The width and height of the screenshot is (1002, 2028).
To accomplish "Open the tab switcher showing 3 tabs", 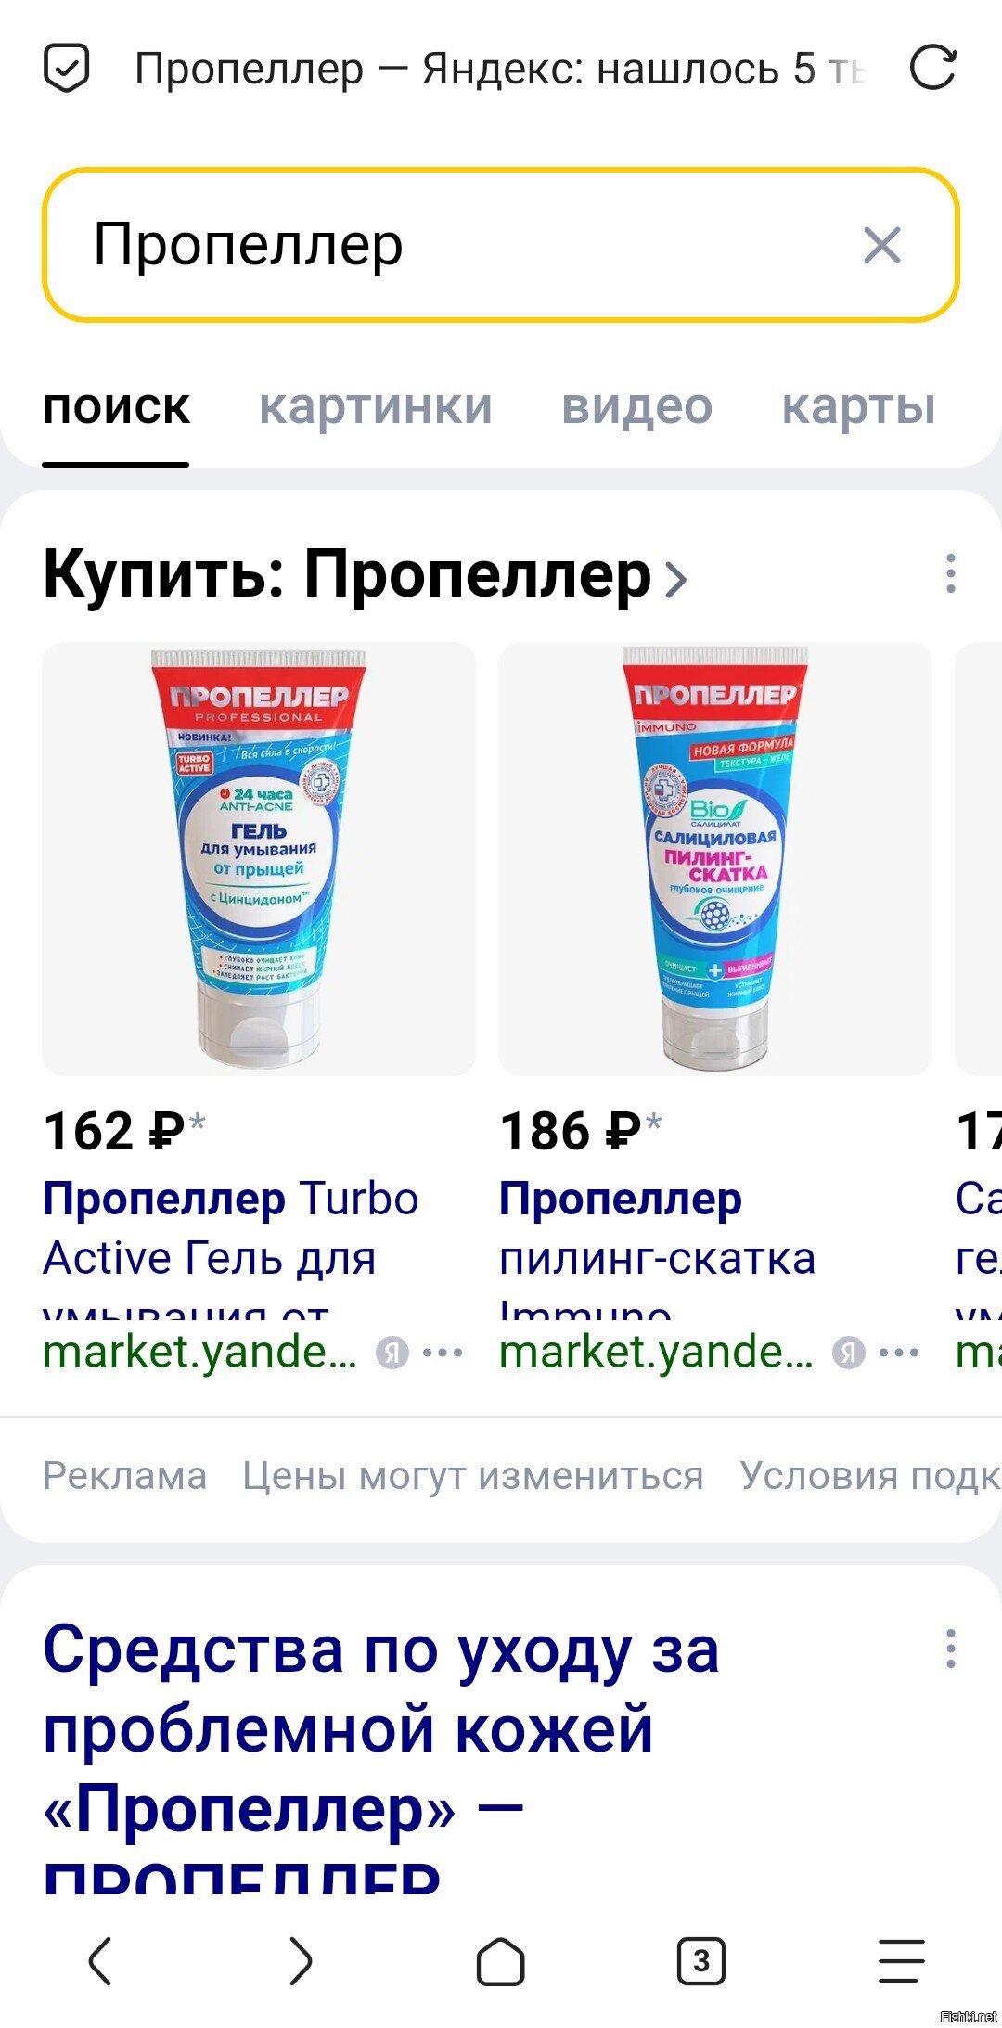I will 701,1961.
